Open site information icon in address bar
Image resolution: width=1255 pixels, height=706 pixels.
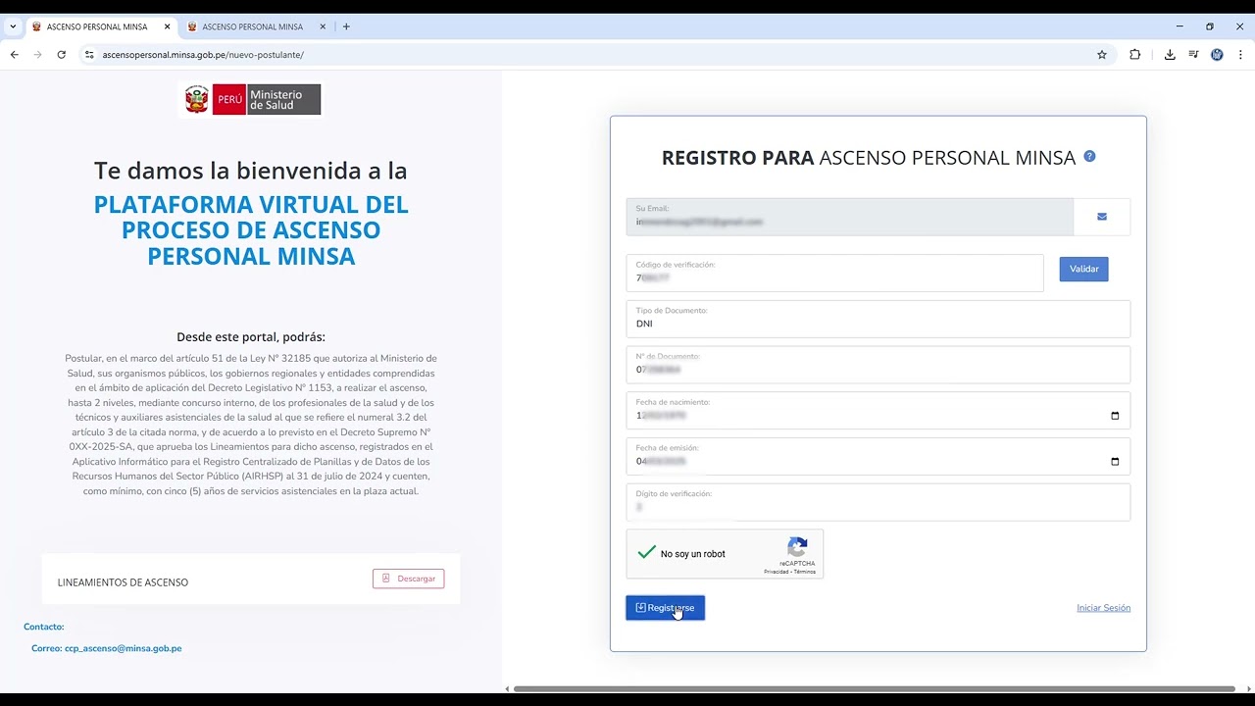pos(89,55)
